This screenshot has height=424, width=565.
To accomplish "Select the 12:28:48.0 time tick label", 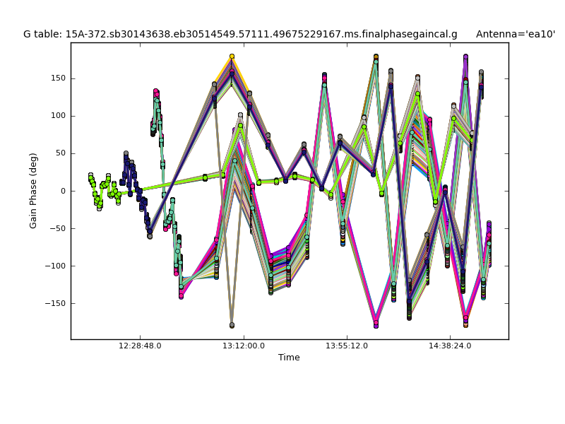I will pyautogui.click(x=140, y=346).
